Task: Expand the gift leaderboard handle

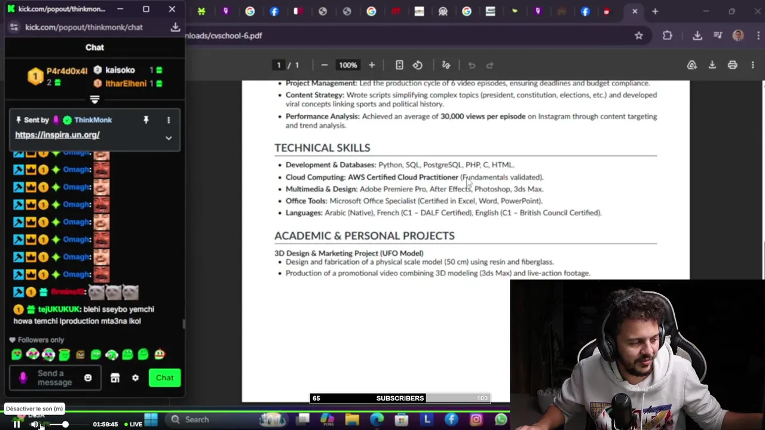Action: point(94,100)
